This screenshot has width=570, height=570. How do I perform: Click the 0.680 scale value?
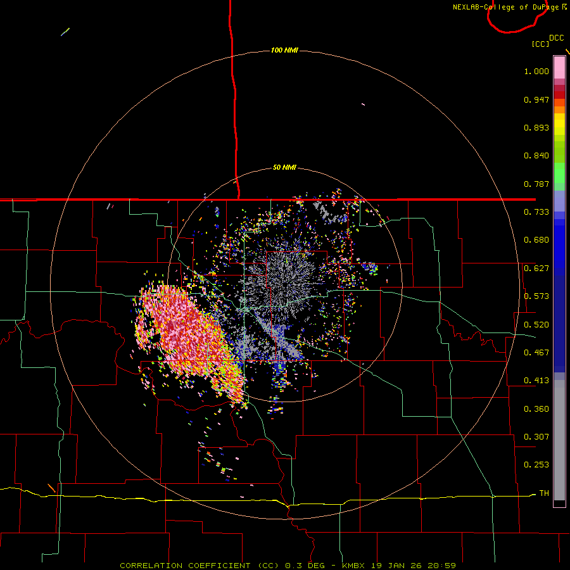[536, 240]
